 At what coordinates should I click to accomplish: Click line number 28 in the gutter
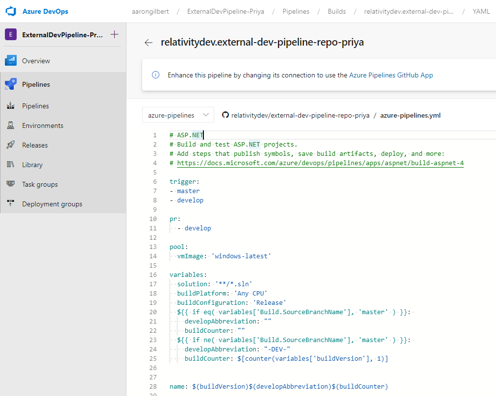click(153, 387)
